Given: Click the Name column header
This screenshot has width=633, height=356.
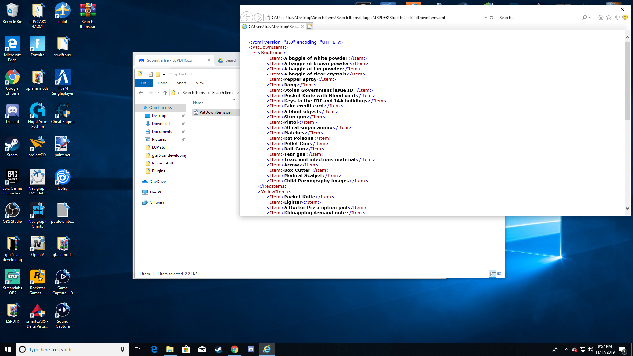Looking at the screenshot, I should [198, 103].
